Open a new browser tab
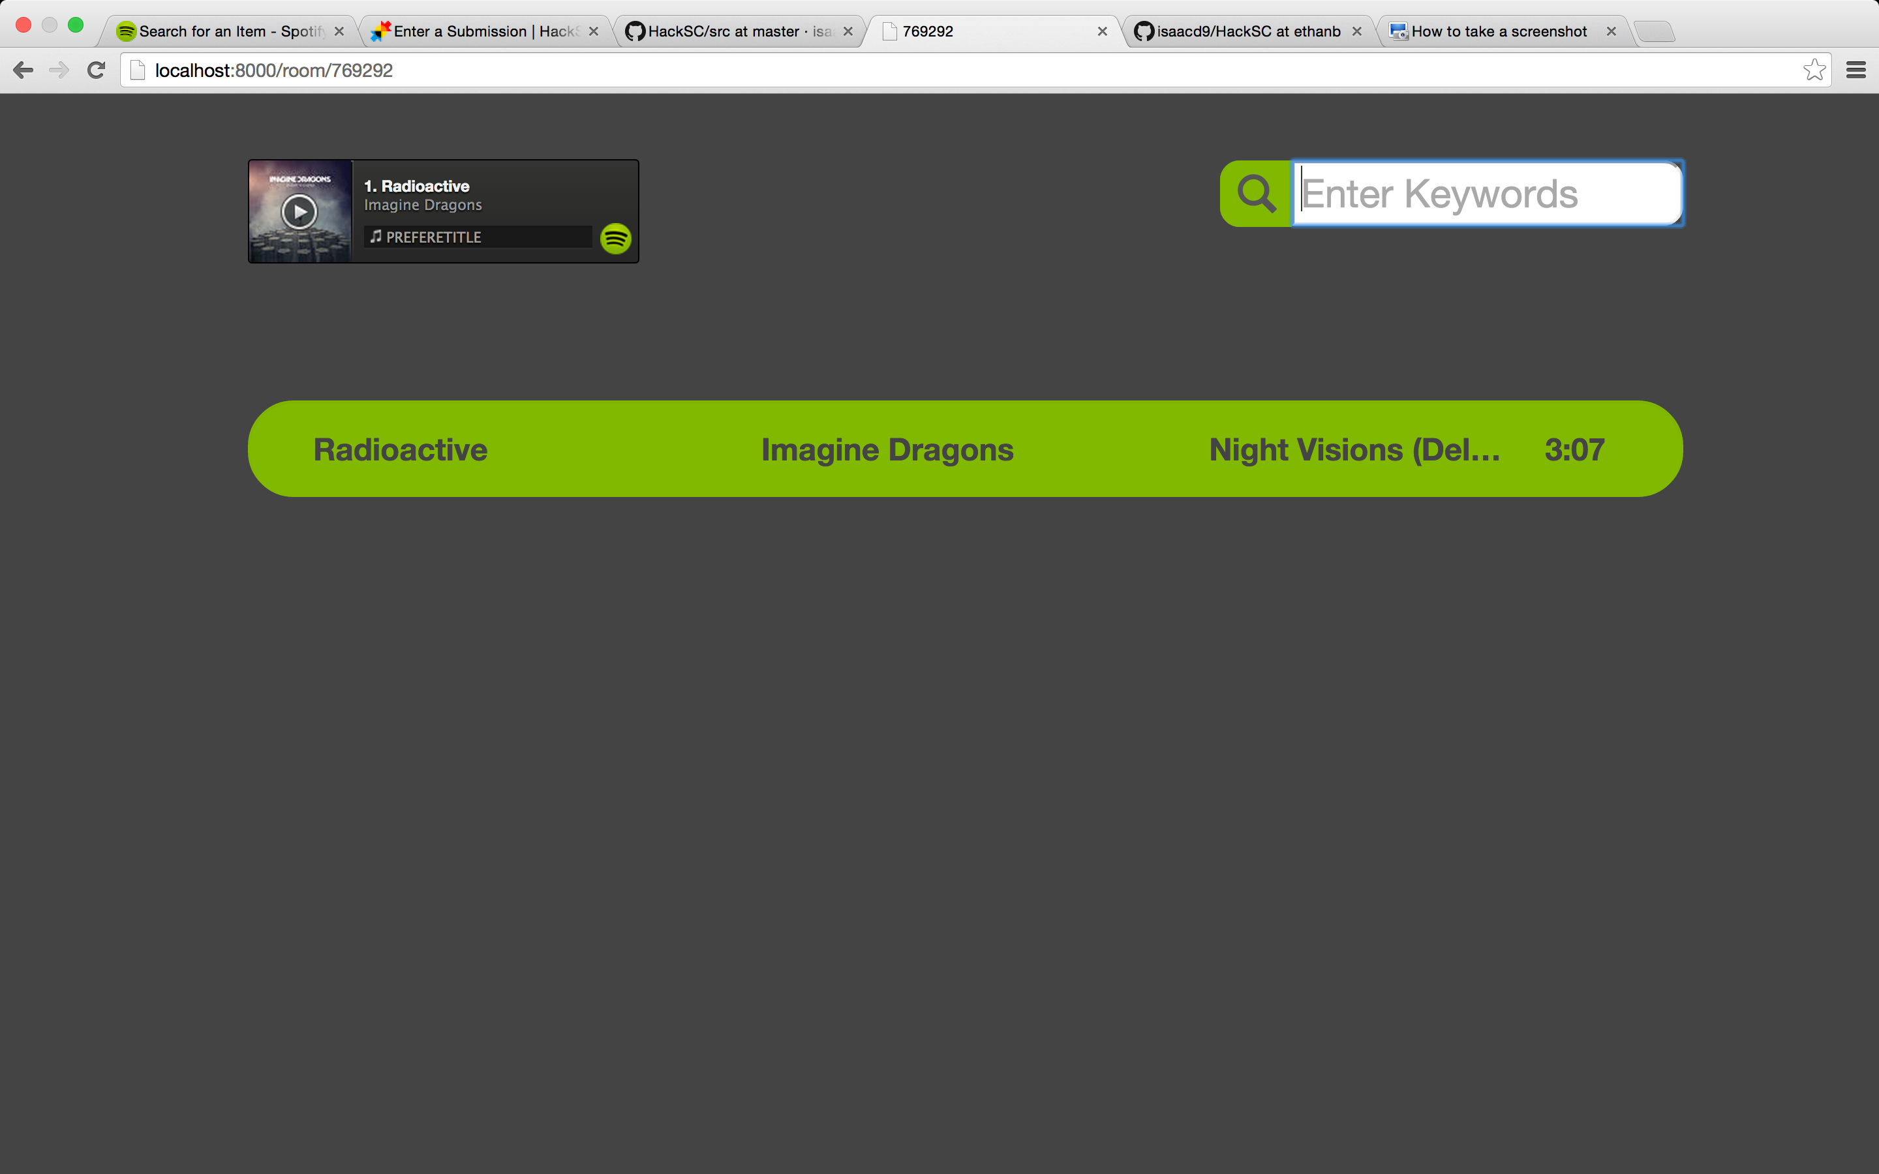Screen dimensions: 1879x1174 (x=1655, y=31)
